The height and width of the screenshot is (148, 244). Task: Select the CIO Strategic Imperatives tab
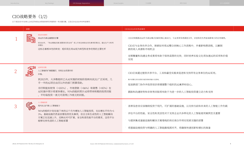coord(86,3)
